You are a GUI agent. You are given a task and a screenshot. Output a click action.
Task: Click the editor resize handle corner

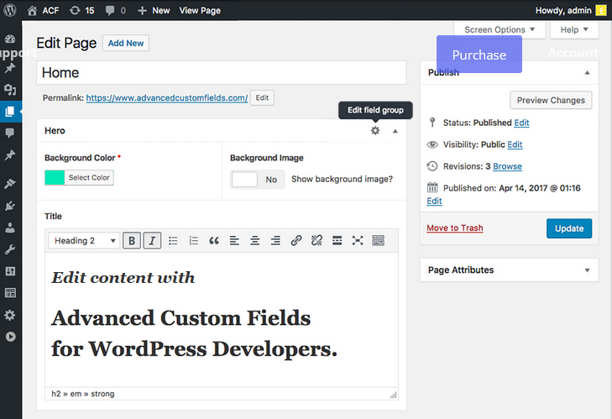[394, 395]
